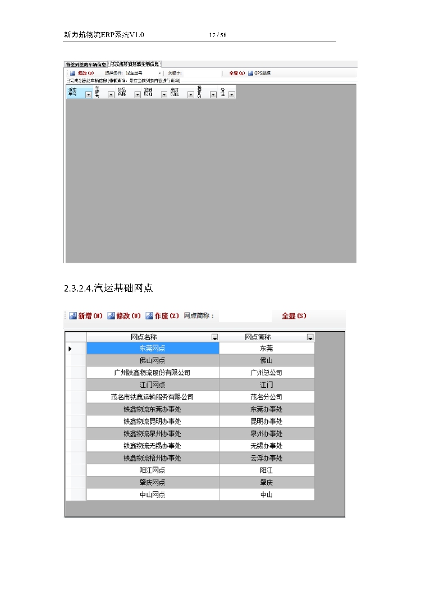Click the row selector arrow beside 东莞网点
The image size is (421, 595).
pos(70,349)
